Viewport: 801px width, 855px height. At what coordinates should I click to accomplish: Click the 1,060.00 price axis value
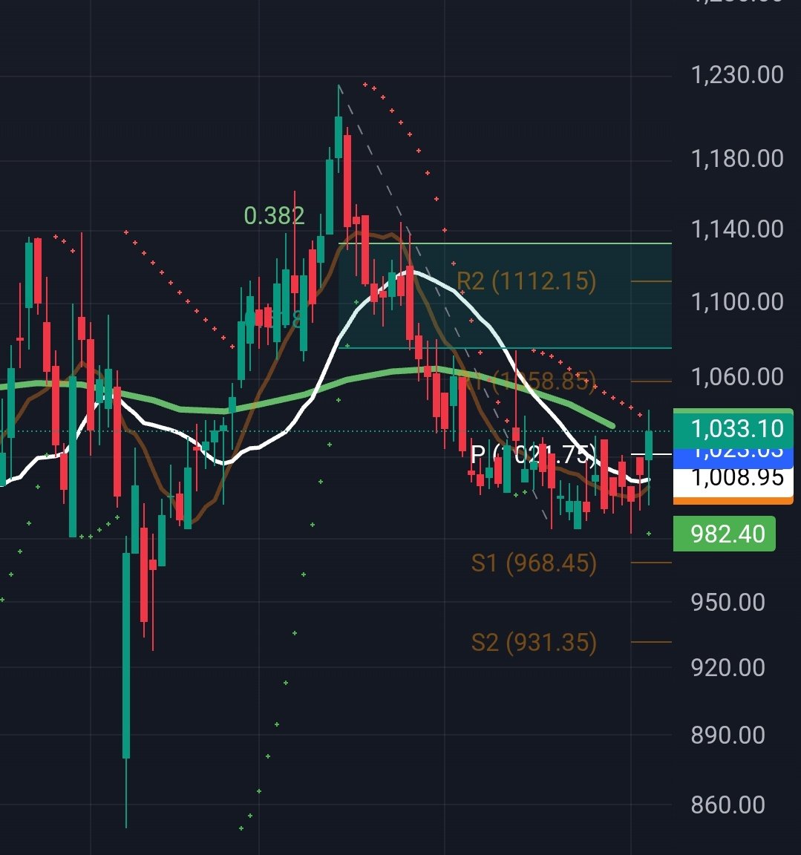pyautogui.click(x=737, y=377)
